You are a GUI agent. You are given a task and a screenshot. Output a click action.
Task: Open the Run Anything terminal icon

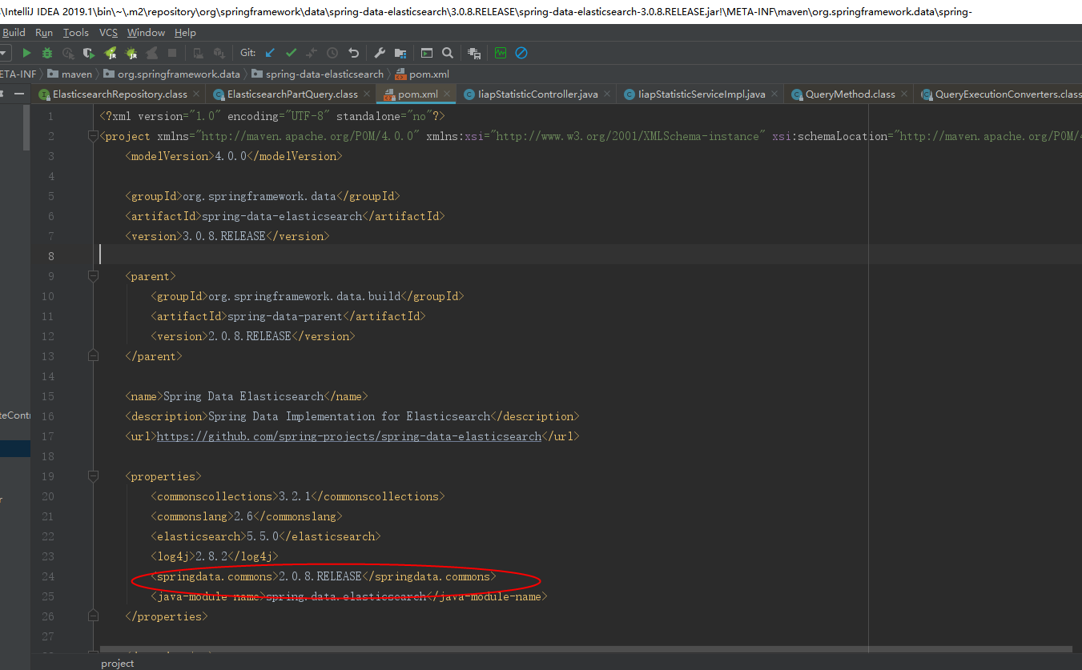pyautogui.click(x=427, y=53)
